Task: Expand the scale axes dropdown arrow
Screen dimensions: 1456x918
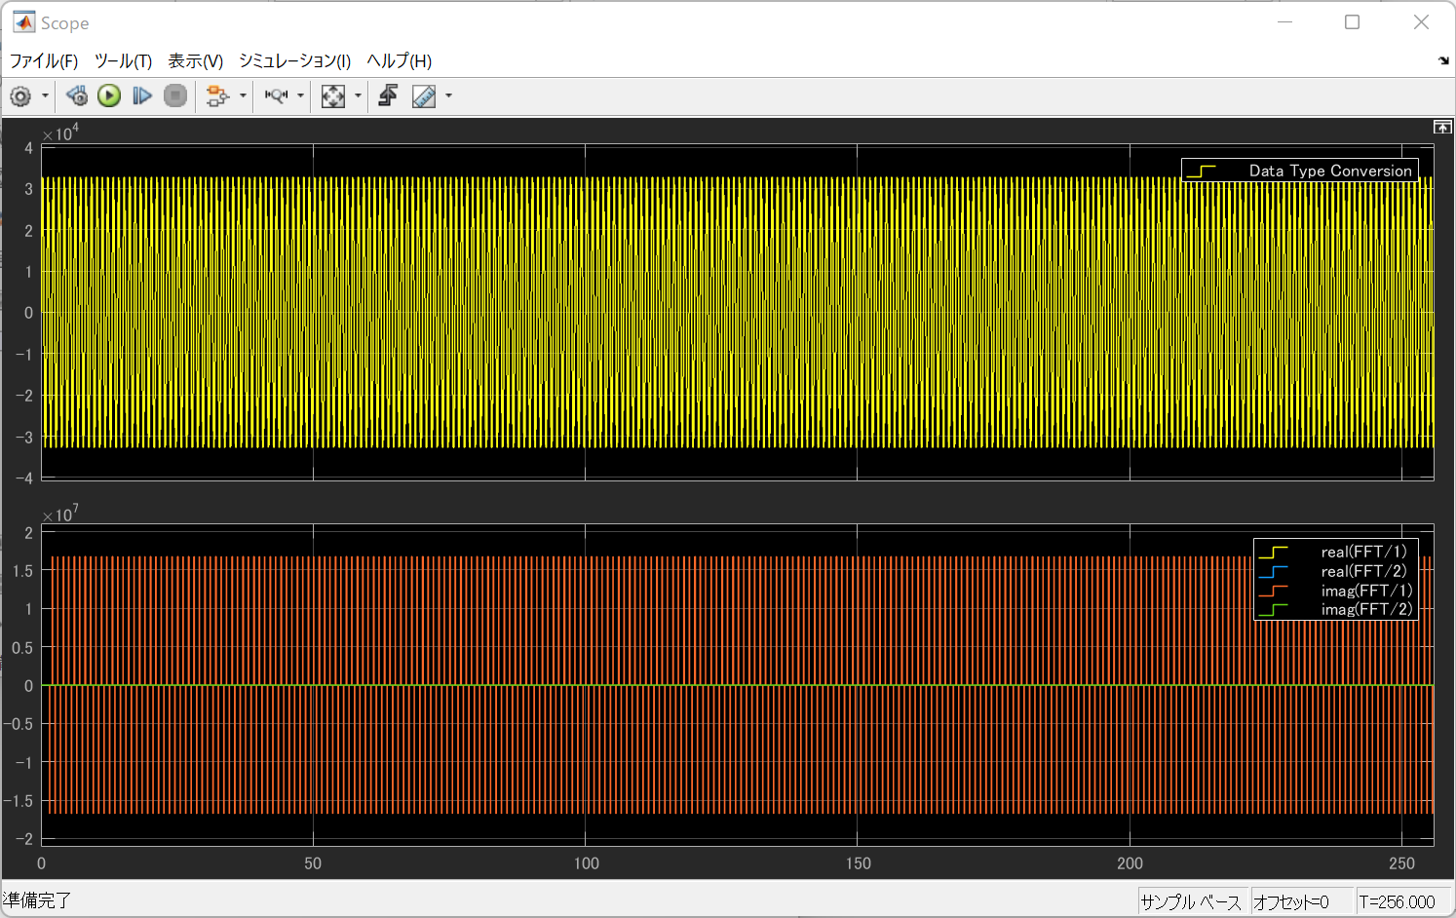Action: (358, 96)
